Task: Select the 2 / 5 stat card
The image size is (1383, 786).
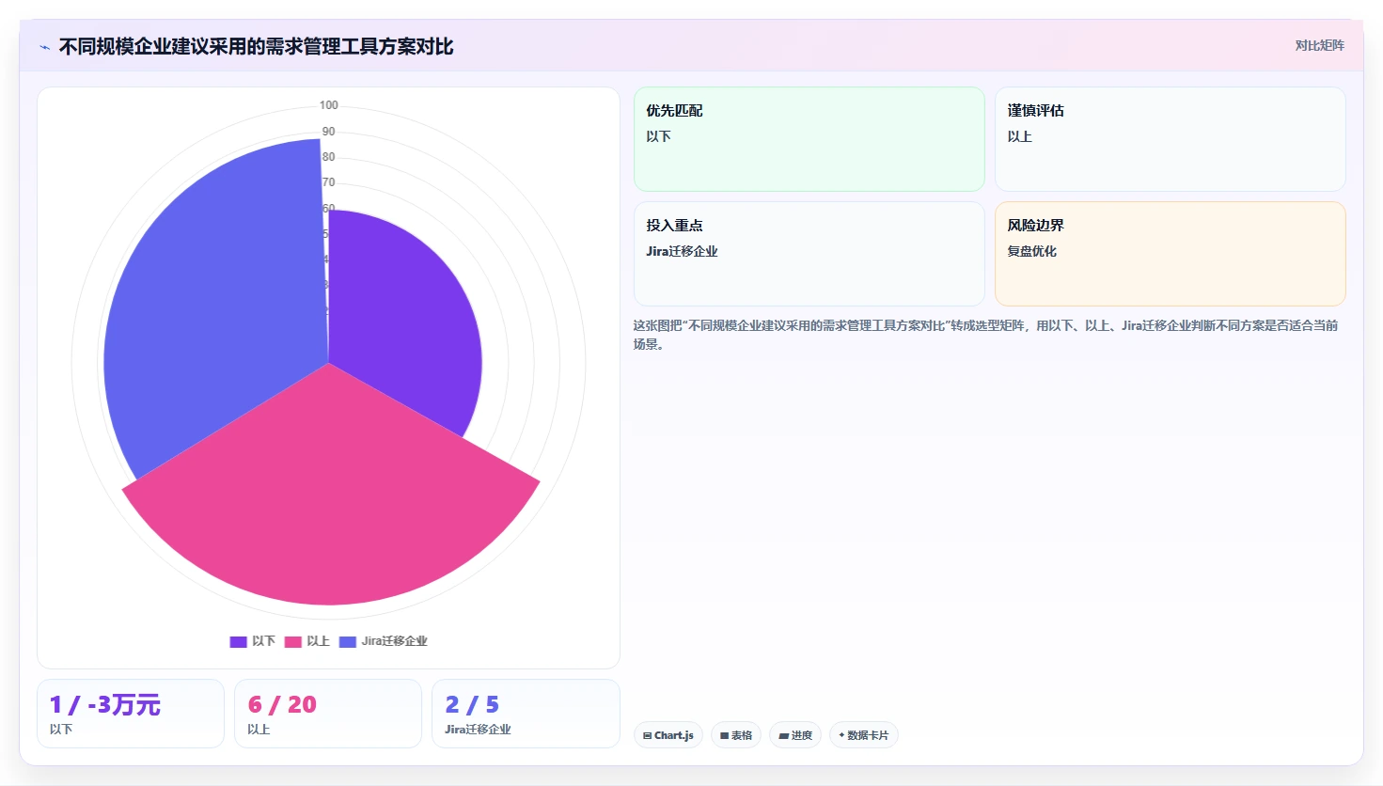Action: [x=526, y=714]
